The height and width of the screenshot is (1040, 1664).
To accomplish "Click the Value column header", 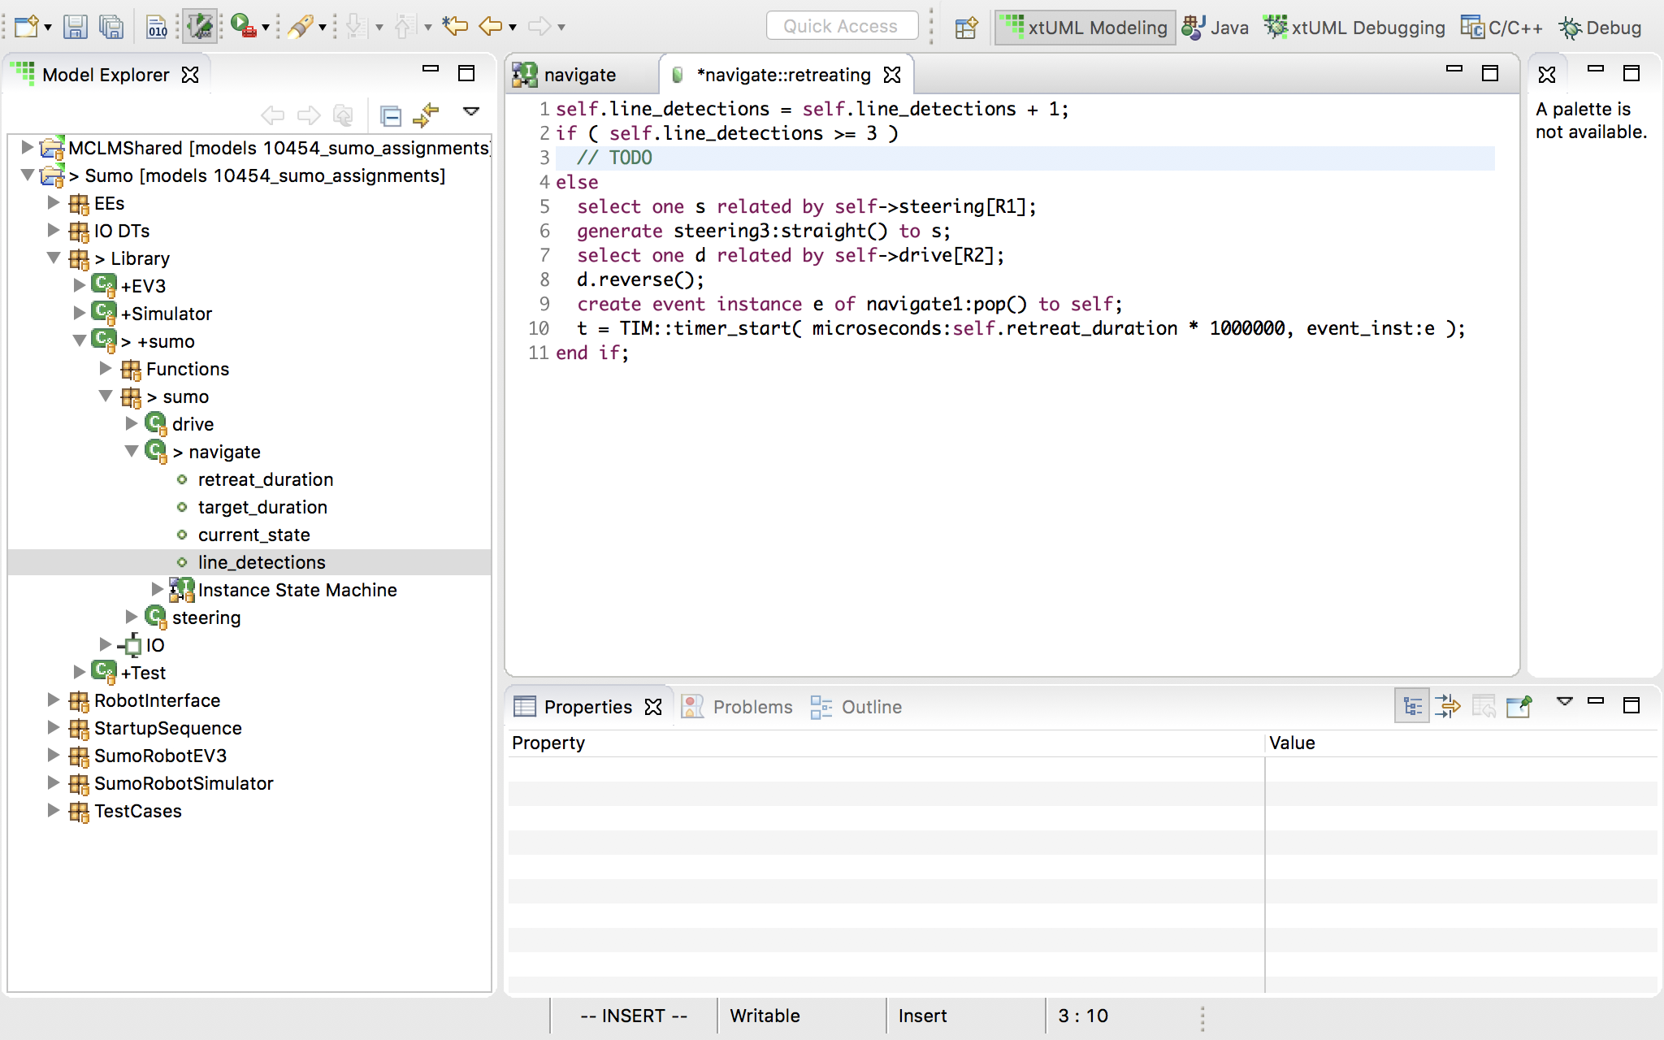I will click(1462, 743).
